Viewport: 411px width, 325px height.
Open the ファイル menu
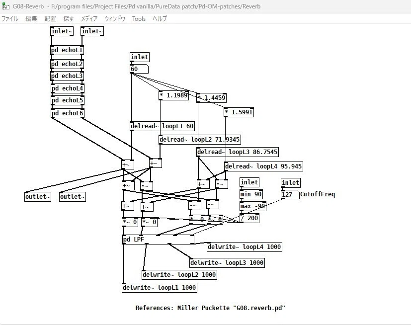click(x=10, y=19)
